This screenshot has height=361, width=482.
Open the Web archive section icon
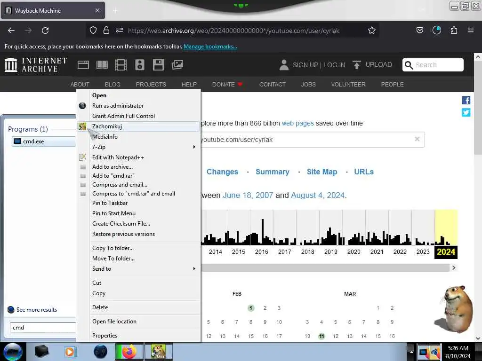click(83, 65)
